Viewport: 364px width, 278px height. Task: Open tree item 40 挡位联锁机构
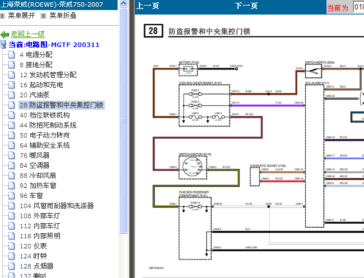click(45, 115)
